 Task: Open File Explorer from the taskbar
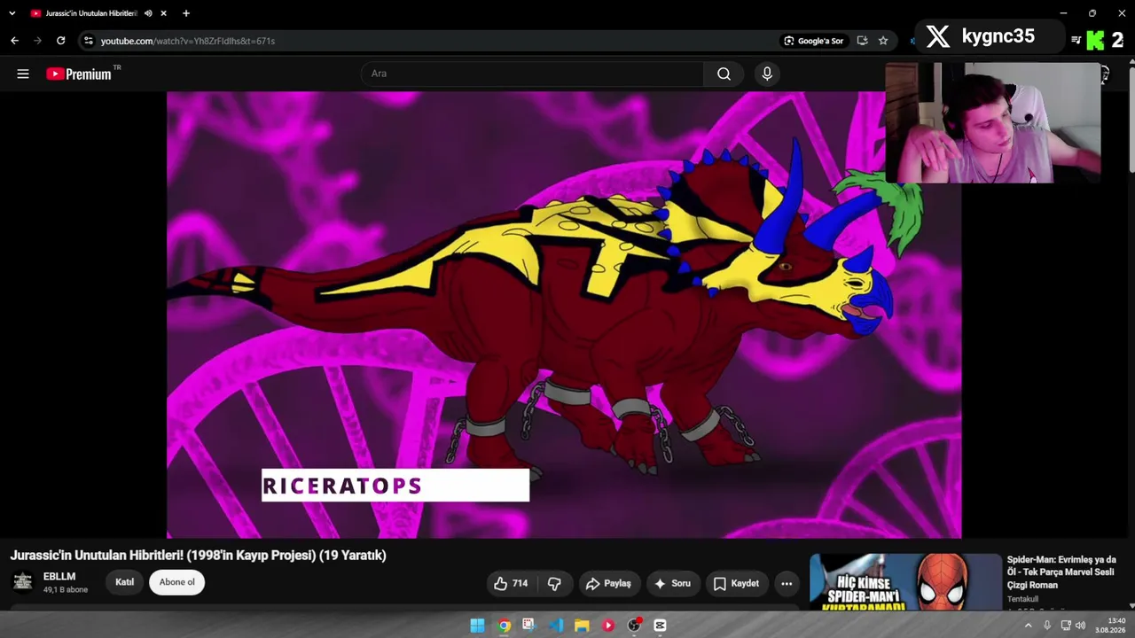(x=582, y=626)
